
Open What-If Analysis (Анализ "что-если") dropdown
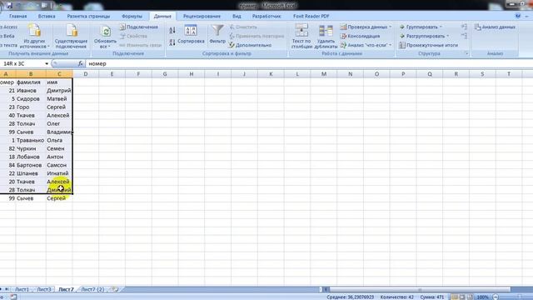pyautogui.click(x=366, y=45)
